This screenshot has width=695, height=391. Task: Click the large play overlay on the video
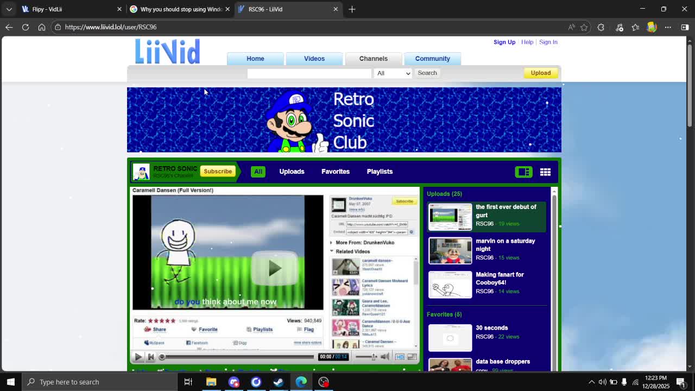274,268
